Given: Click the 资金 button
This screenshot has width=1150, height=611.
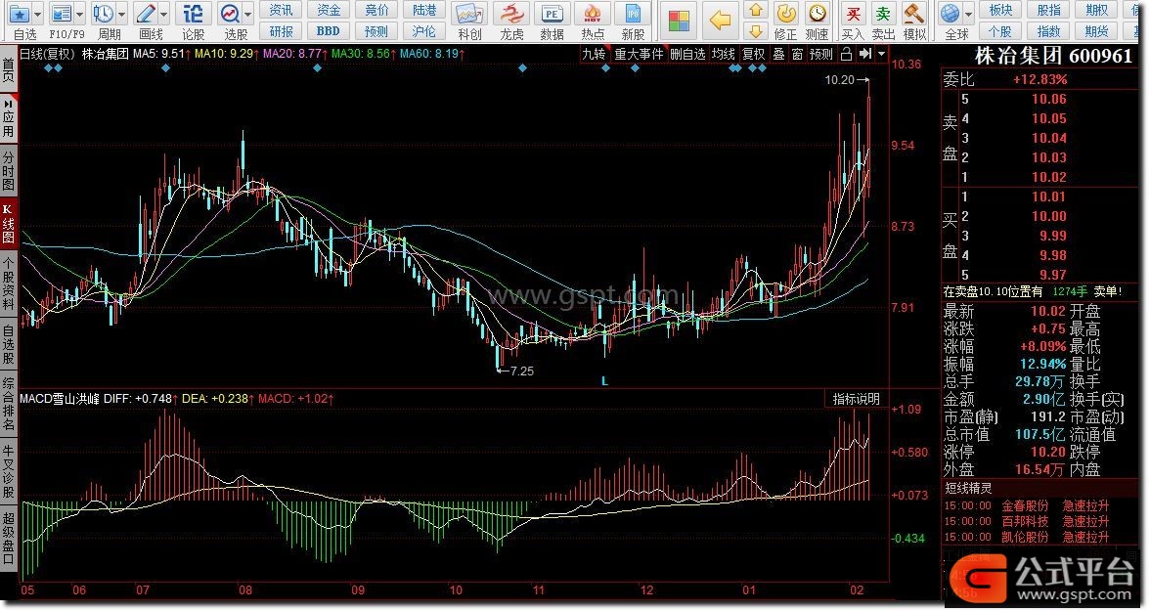Looking at the screenshot, I should tap(328, 11).
